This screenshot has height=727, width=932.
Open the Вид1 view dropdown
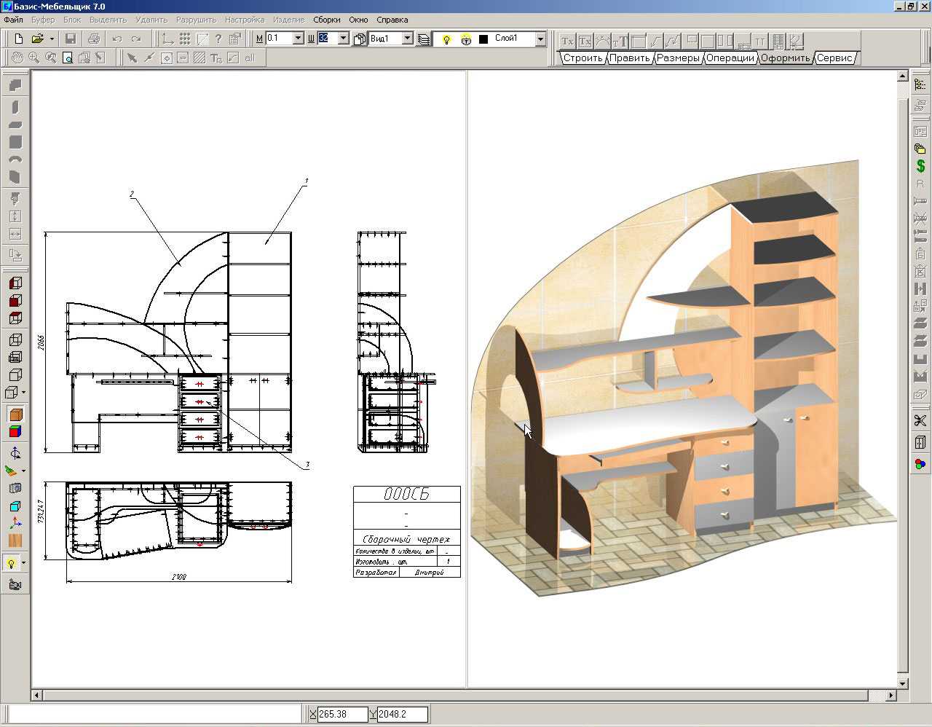407,39
